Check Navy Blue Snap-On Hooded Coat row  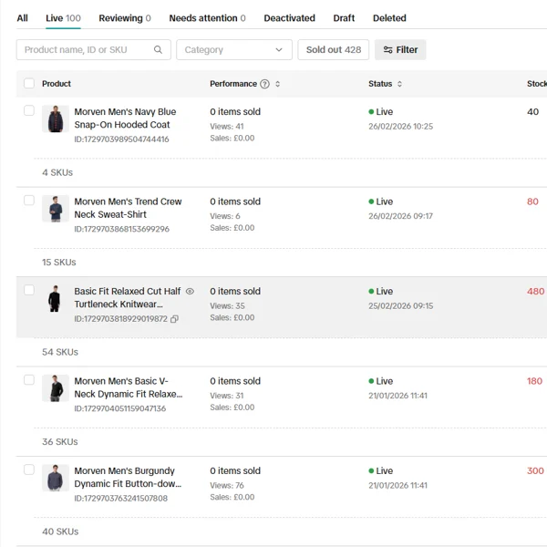[x=29, y=110]
